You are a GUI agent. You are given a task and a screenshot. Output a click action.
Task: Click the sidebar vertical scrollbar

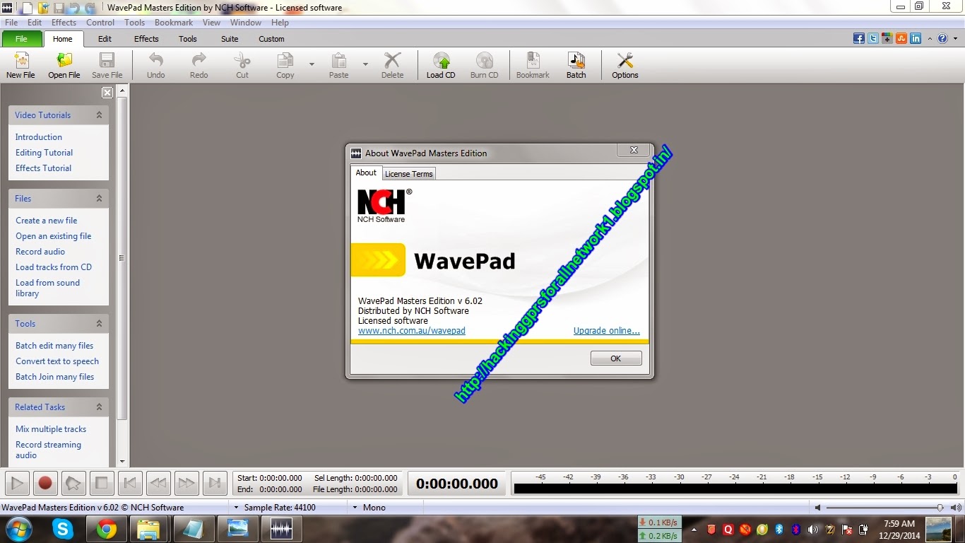point(122,258)
